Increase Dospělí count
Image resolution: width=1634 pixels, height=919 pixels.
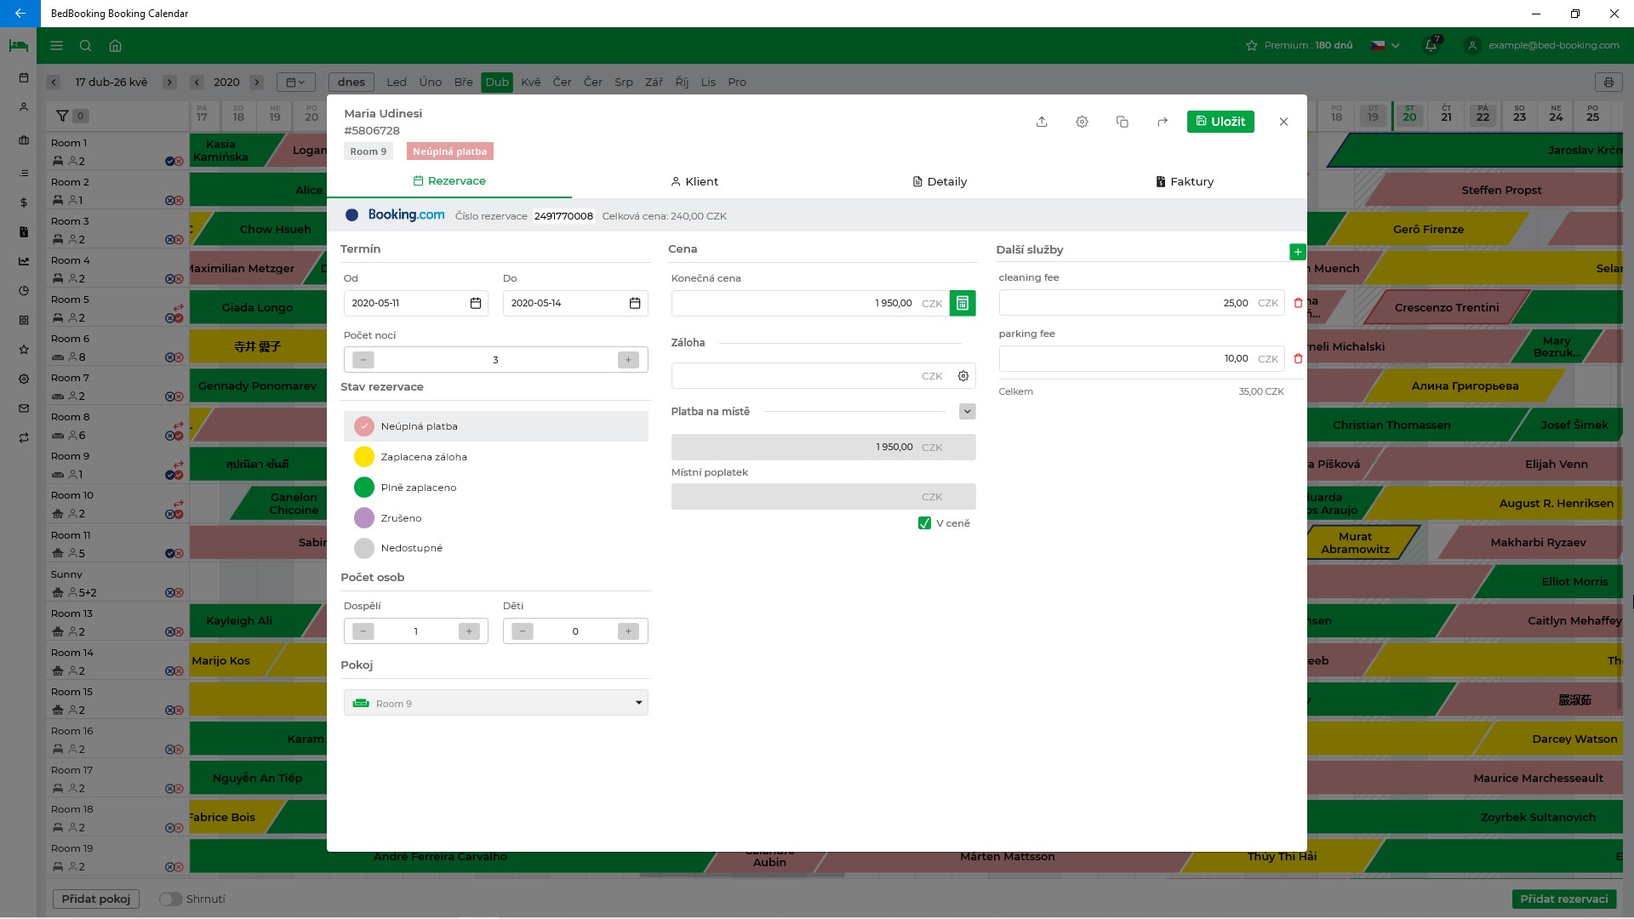[469, 631]
